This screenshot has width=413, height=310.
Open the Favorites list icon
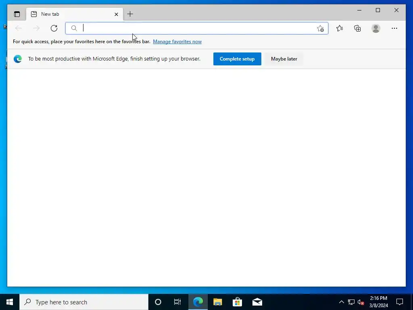click(x=340, y=28)
